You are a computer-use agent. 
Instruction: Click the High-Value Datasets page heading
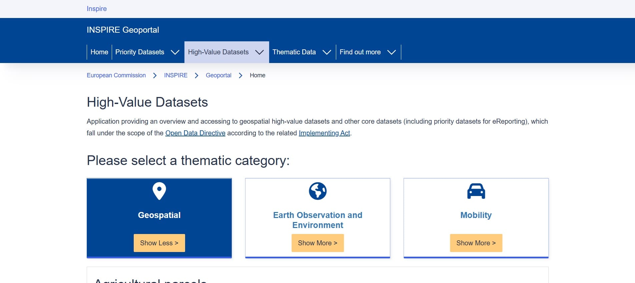point(147,102)
